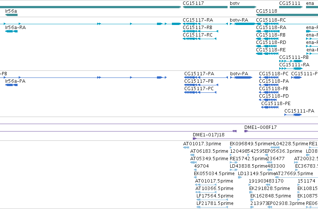Click the AT27669.5prime EST label
The image size is (318, 209).
[294, 174]
